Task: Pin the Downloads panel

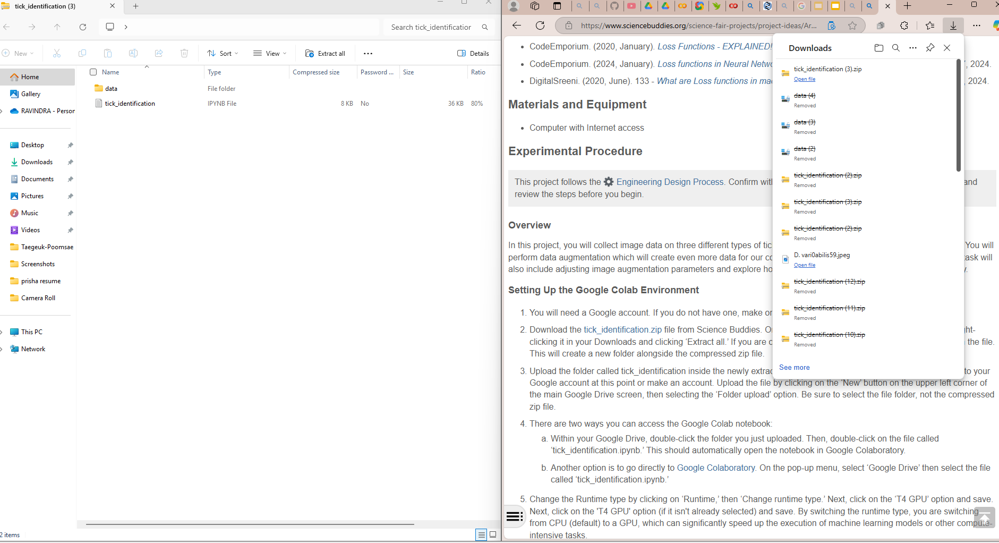Action: [930, 48]
